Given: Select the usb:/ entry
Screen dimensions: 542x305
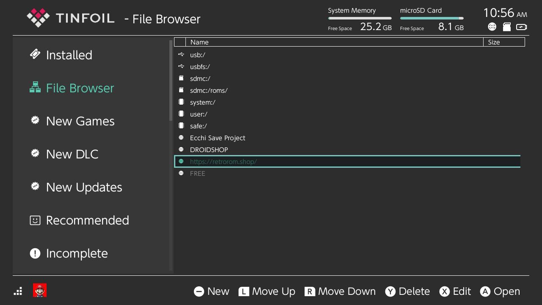Looking at the screenshot, I should tap(347, 55).
